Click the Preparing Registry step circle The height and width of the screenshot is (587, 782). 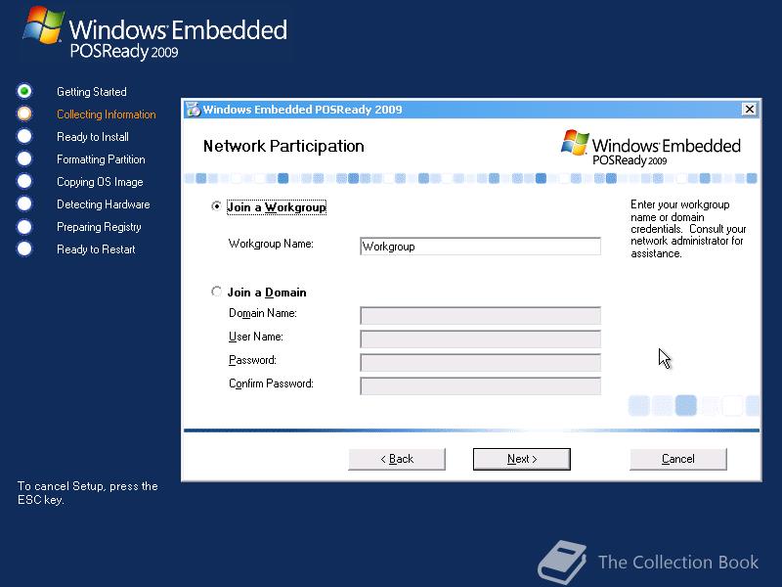point(24,227)
